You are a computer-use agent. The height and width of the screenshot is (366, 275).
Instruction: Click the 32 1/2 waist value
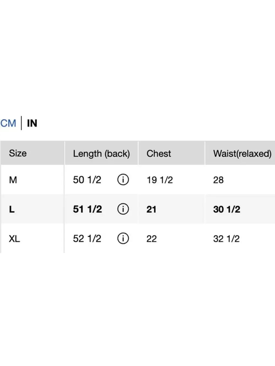226,239
